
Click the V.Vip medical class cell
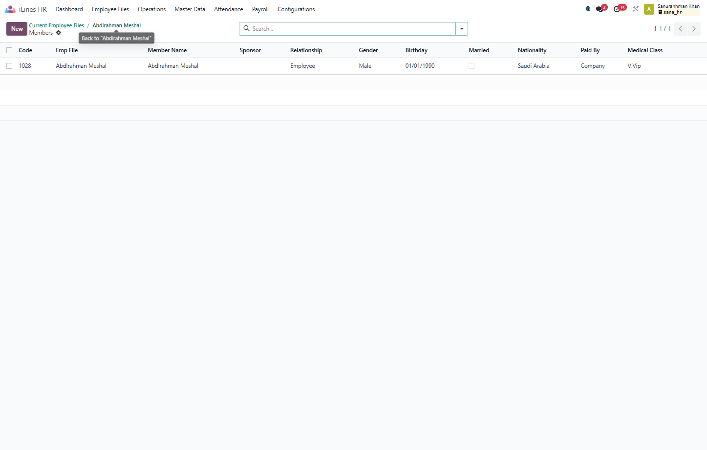tap(634, 66)
